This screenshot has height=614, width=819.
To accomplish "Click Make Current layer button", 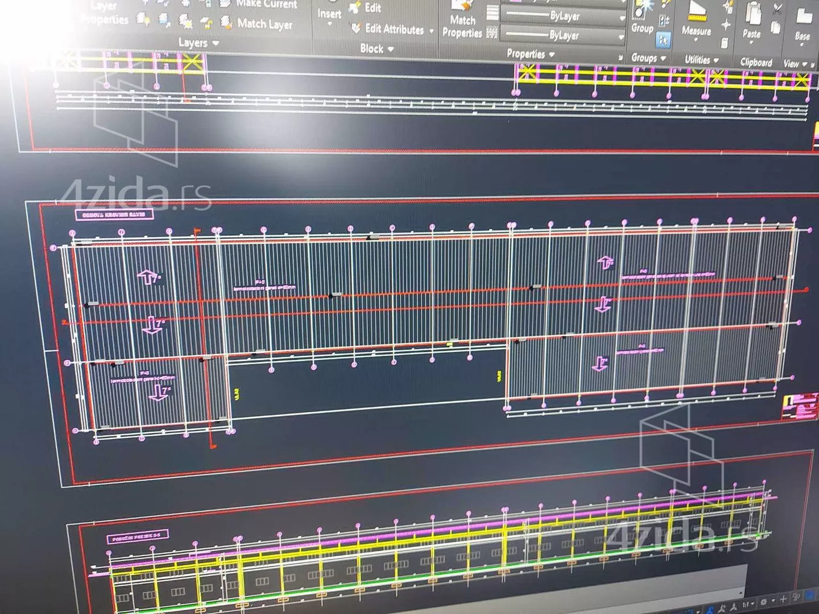I will click(260, 4).
